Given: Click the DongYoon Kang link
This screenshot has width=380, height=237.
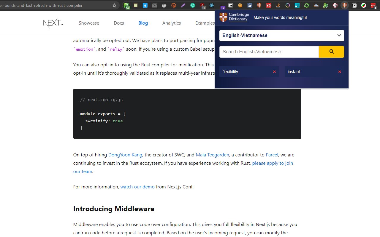Looking at the screenshot, I should 125,155.
